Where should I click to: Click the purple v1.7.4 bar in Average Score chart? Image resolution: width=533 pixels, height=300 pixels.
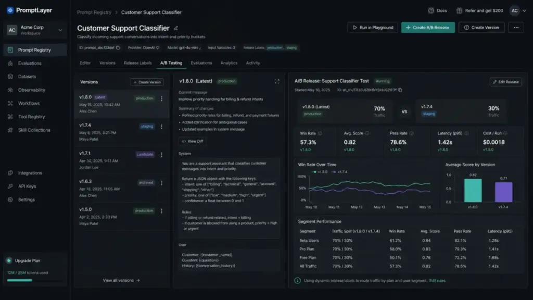[503, 192]
